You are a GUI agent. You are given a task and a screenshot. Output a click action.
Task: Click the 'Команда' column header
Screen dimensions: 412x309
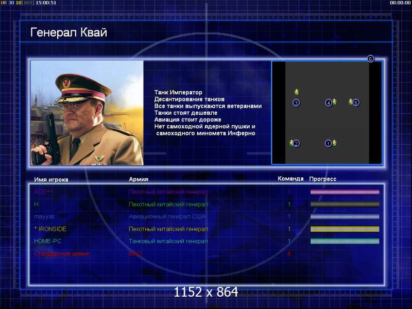[290, 179]
